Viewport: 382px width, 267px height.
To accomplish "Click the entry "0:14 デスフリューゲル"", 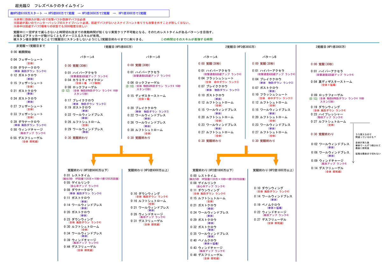I will pyautogui.click(x=327, y=168).
